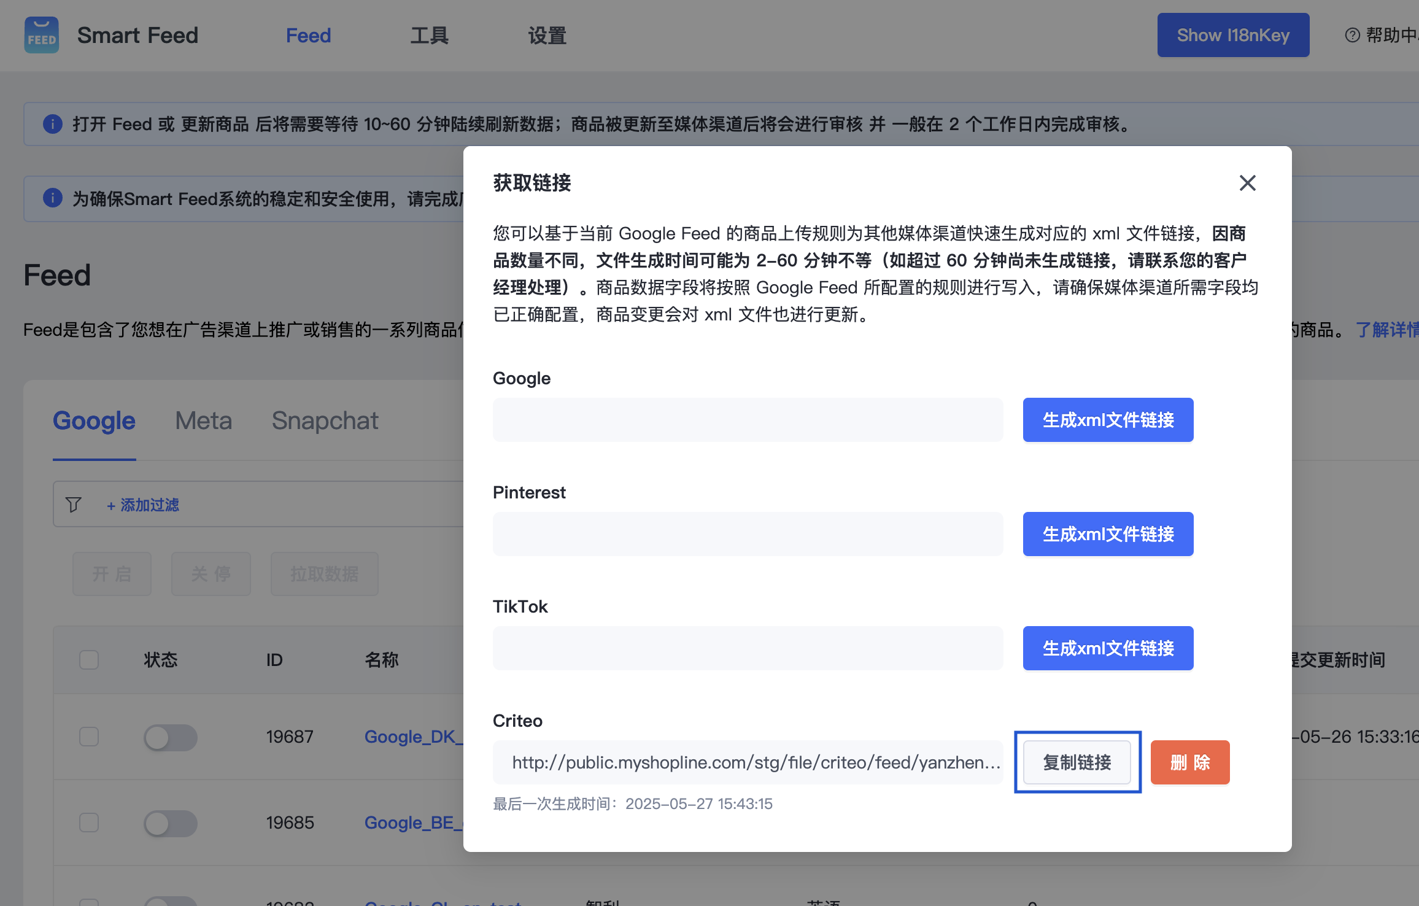Viewport: 1419px width, 906px height.
Task: Generate xml file link for Pinterest
Action: 1108,534
